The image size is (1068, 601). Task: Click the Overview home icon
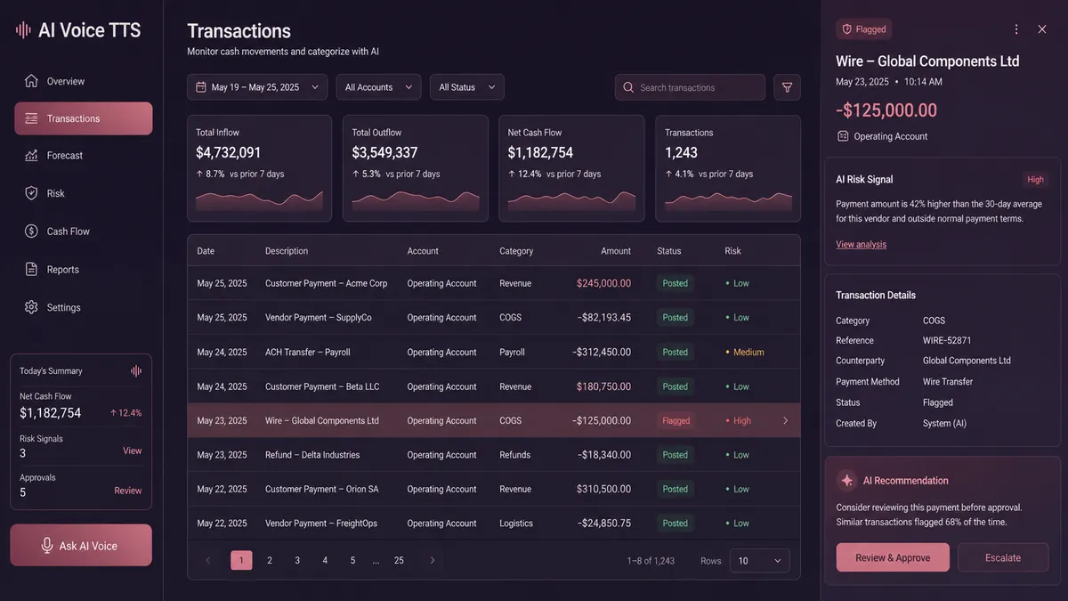point(31,81)
